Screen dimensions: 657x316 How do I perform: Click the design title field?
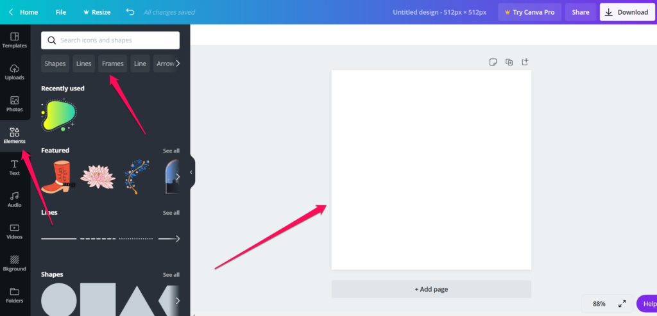(439, 12)
